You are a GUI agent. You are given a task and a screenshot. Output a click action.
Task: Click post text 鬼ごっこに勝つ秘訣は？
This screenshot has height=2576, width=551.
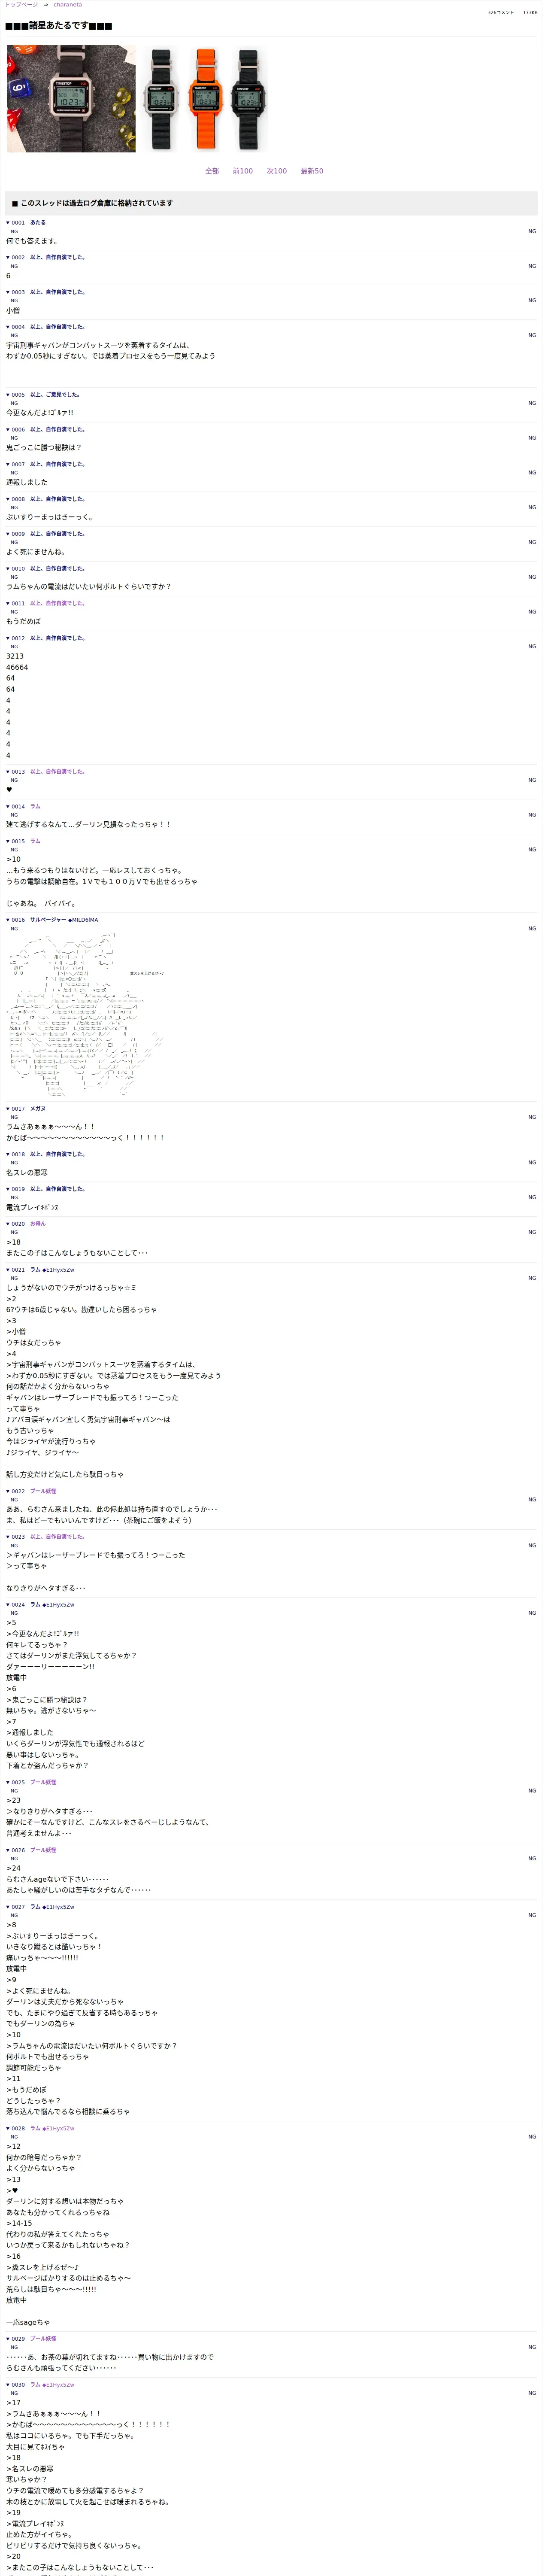(x=44, y=448)
